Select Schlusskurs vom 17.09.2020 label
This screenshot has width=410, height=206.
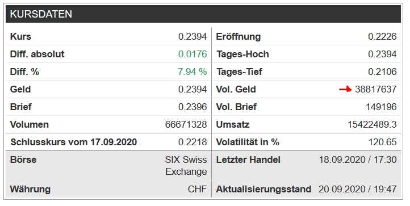click(73, 142)
